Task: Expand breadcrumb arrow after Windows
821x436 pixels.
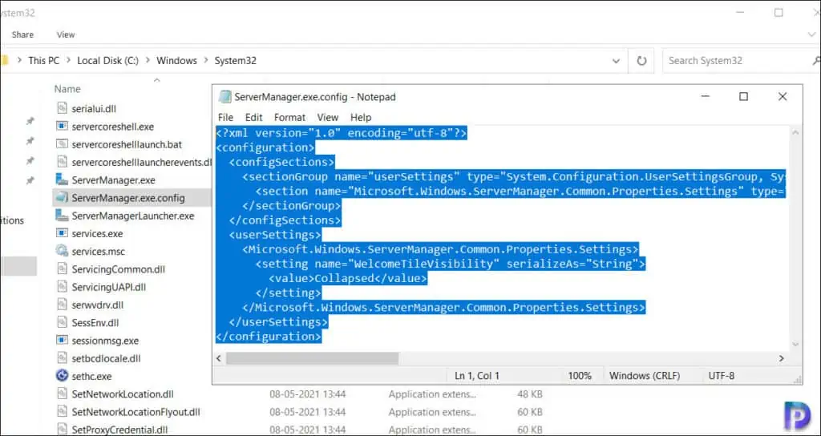Action: coord(206,61)
